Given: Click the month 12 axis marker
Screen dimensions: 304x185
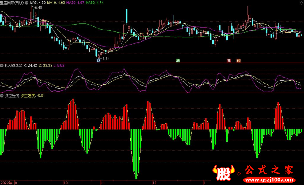Looking at the screenshot, I should pyautogui.click(x=154, y=183).
